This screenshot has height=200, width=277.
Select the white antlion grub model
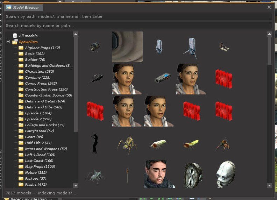pyautogui.click(x=158, y=144)
